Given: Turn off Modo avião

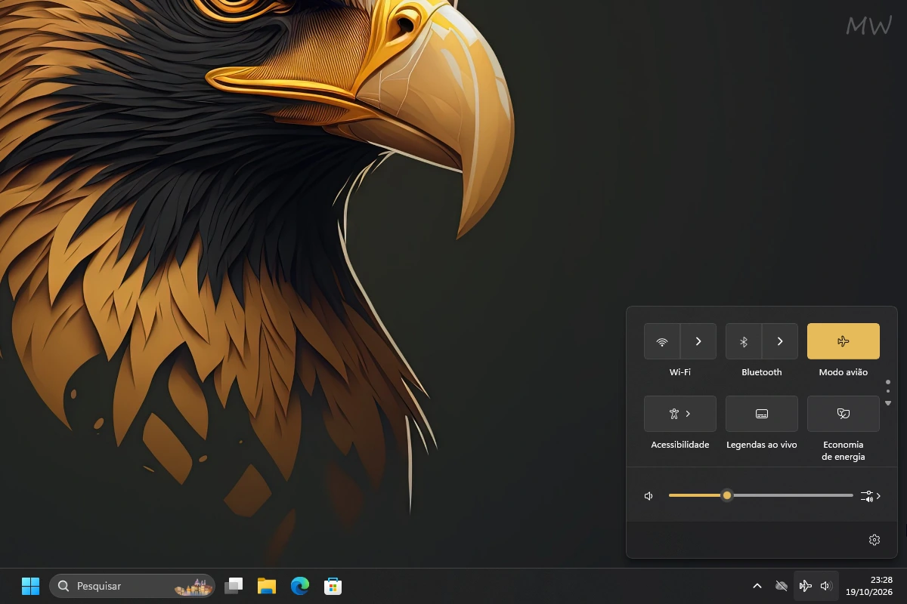Looking at the screenshot, I should point(844,341).
